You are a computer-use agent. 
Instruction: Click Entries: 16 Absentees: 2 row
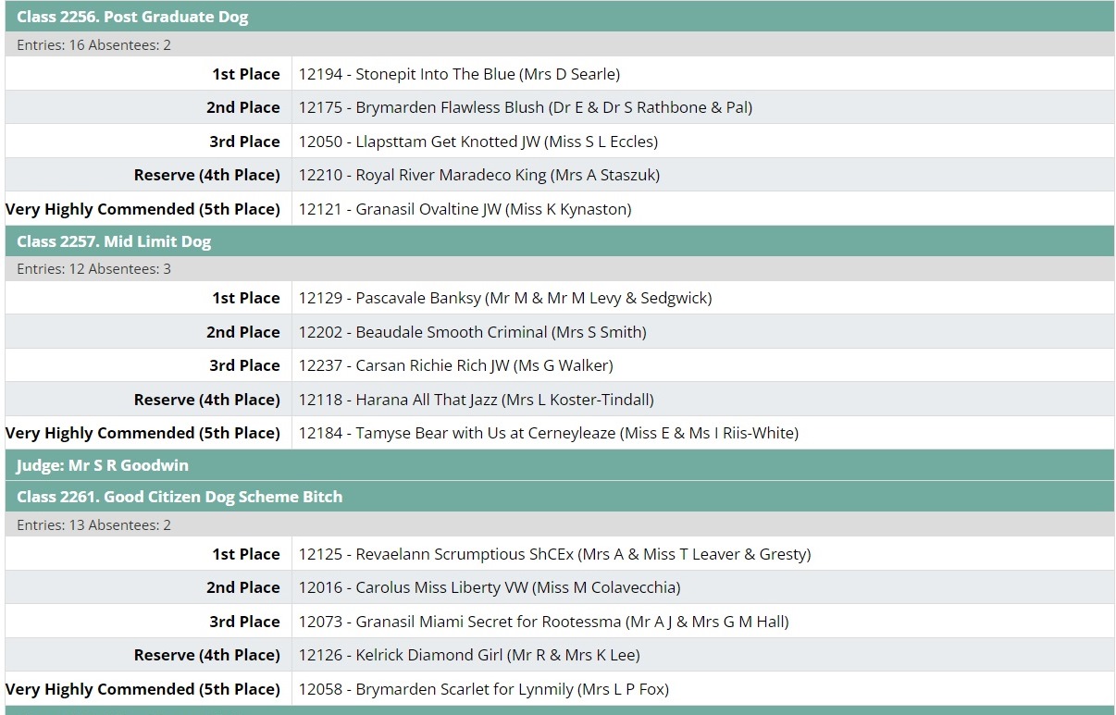[x=93, y=44]
